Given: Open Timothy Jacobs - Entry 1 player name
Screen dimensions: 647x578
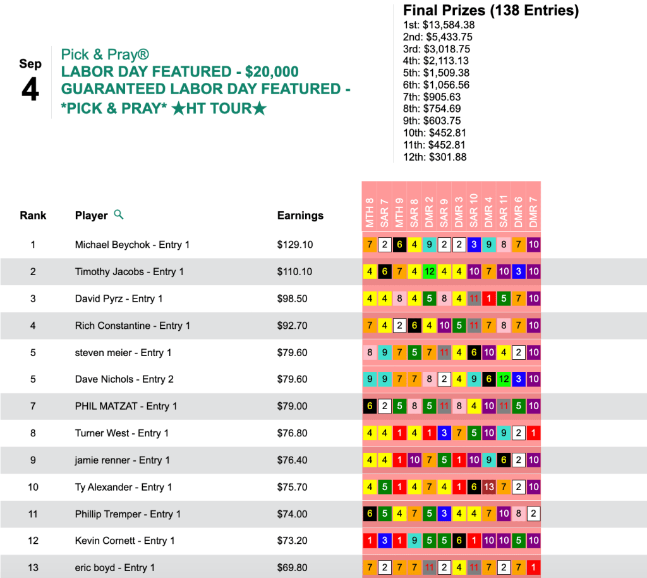Looking at the screenshot, I should click(x=130, y=272).
